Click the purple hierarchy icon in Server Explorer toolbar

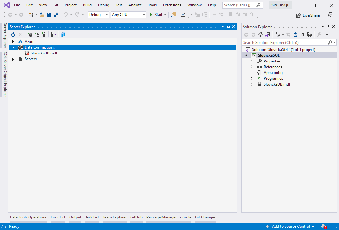click(x=54, y=34)
